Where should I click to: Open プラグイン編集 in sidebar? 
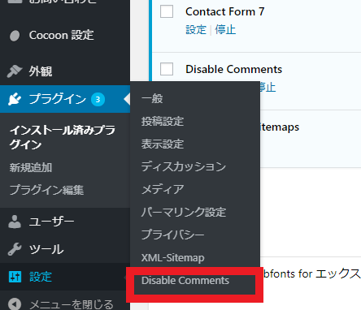click(46, 190)
